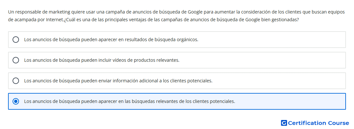This screenshot has width=354, height=129.
Task: Click empty area inside the highlighted fourth answer card
Action: click(289, 101)
